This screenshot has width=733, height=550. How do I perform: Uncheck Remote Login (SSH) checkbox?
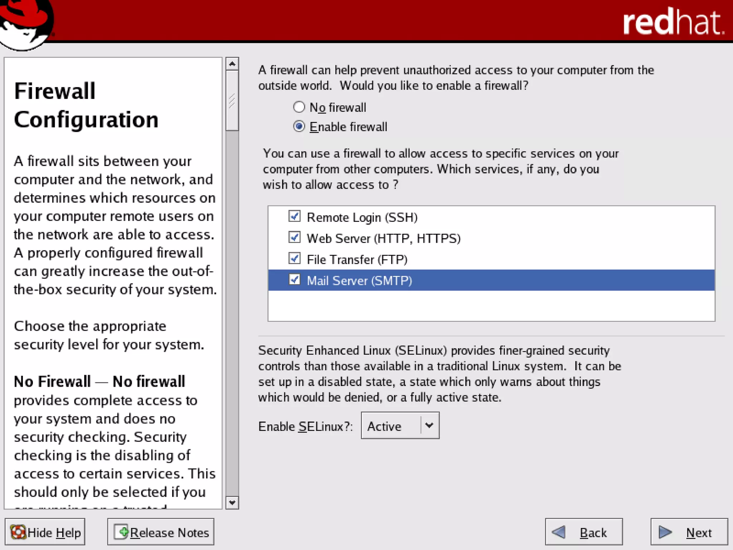(295, 216)
